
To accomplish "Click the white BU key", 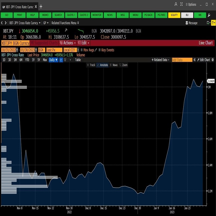I will coord(187,15).
